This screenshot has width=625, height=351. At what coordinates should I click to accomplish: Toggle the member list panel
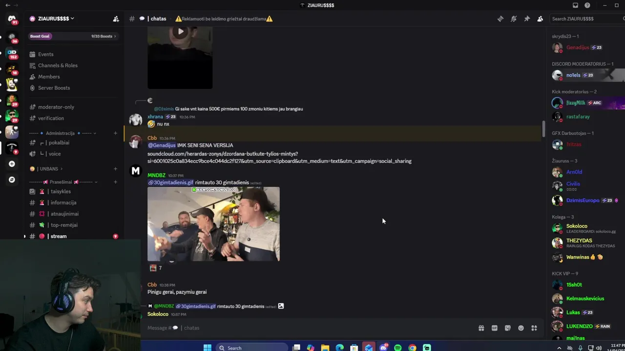point(540,19)
